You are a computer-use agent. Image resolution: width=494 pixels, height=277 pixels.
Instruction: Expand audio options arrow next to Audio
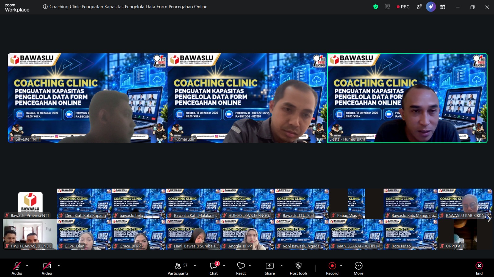point(27,266)
